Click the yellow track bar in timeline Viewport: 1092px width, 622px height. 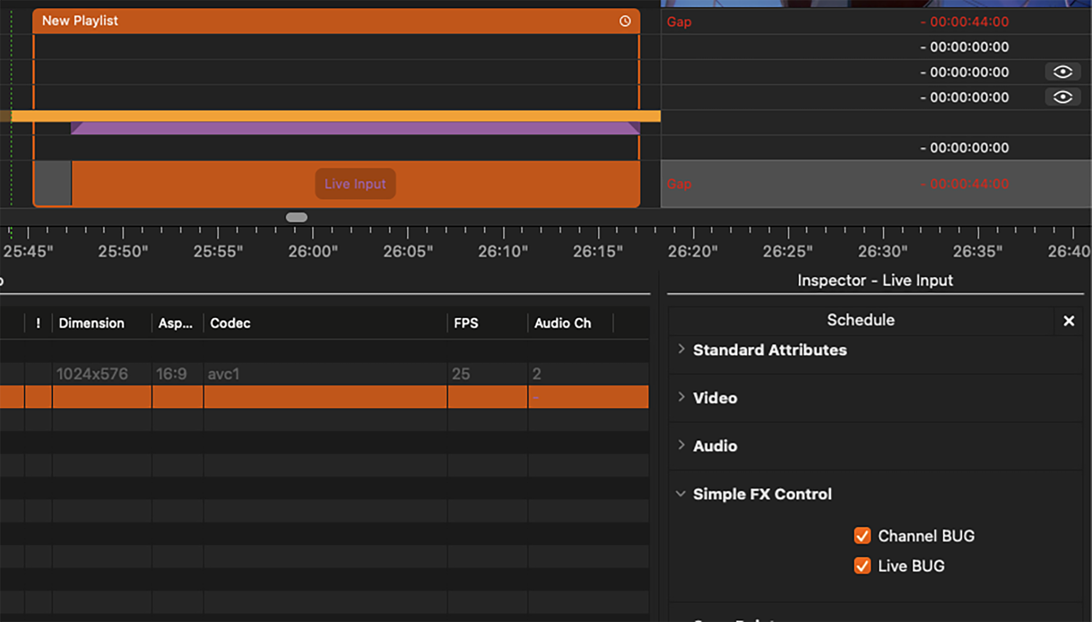336,116
